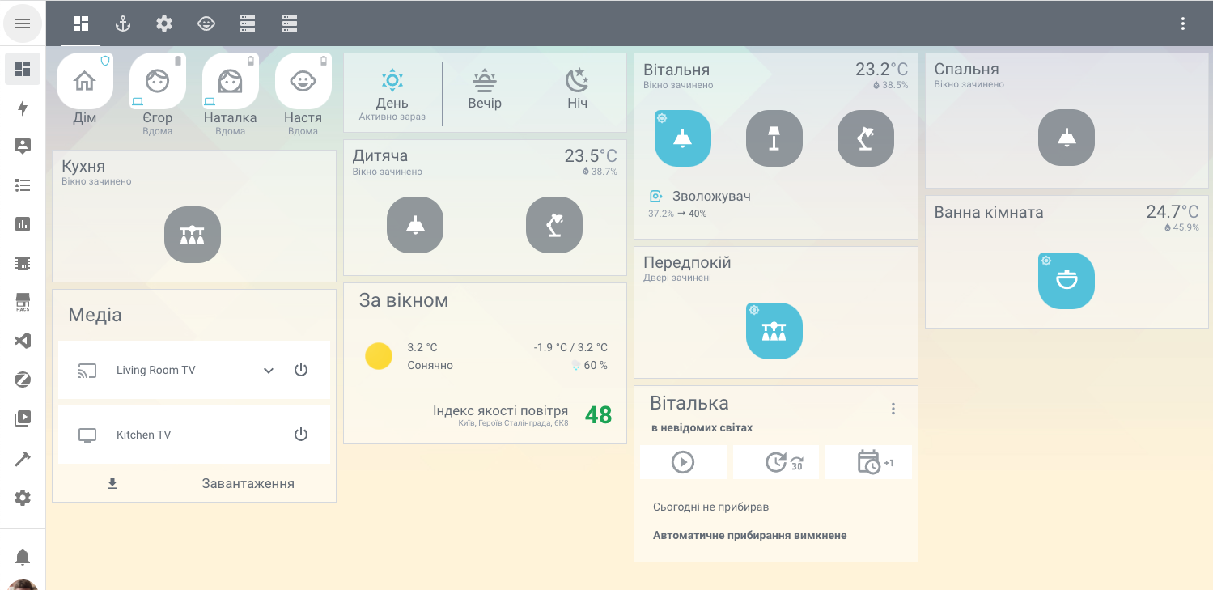The image size is (1213, 590).
Task: Switch to the anchor view tab
Action: (x=122, y=23)
